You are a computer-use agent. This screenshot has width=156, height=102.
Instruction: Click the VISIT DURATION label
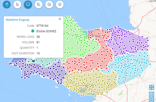click(x=23, y=53)
